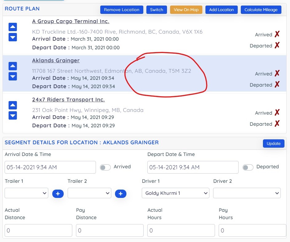Move A Group Cargo Terminal location down
This screenshot has width=290, height=242.
[13, 37]
